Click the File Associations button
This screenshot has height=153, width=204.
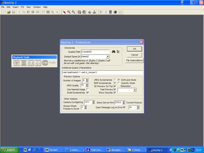[x=134, y=61]
